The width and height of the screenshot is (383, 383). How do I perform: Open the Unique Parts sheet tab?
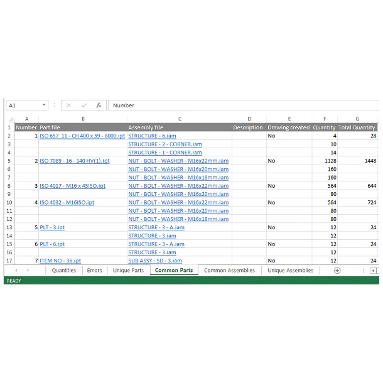tap(128, 271)
